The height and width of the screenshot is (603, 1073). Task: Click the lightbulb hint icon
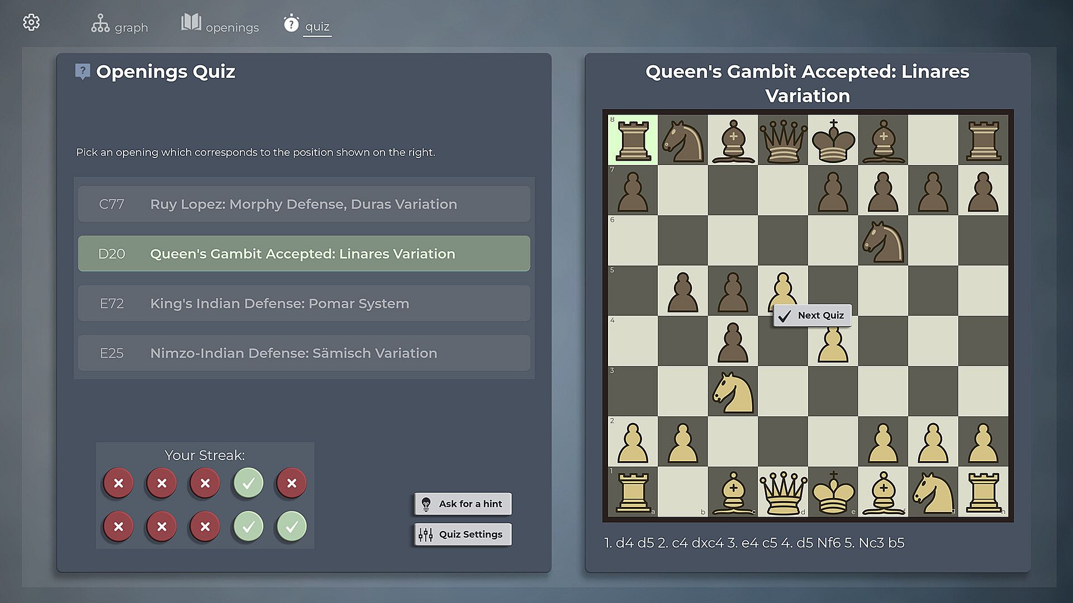tap(426, 504)
